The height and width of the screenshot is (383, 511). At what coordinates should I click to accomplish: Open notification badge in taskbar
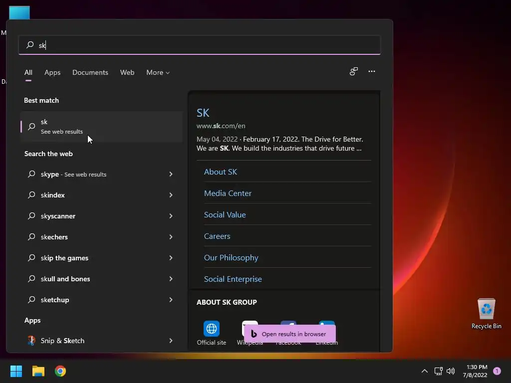[497, 371]
